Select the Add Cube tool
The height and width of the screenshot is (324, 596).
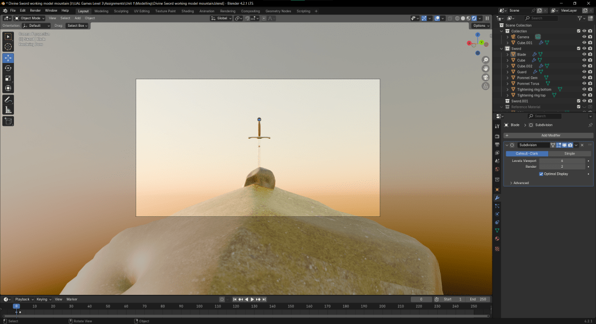(x=8, y=121)
